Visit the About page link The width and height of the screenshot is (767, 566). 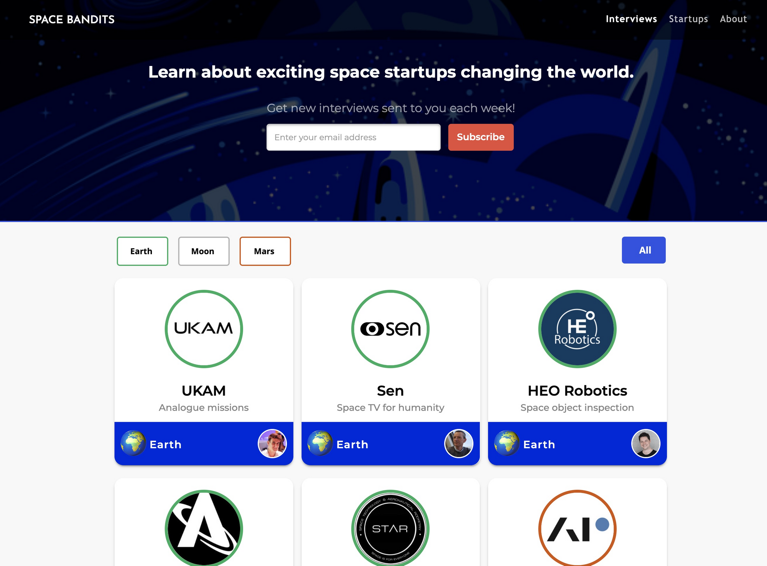click(x=733, y=19)
